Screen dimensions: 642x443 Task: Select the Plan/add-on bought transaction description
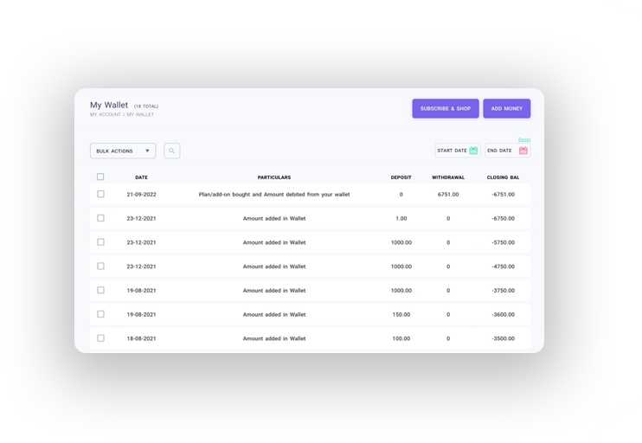(274, 195)
